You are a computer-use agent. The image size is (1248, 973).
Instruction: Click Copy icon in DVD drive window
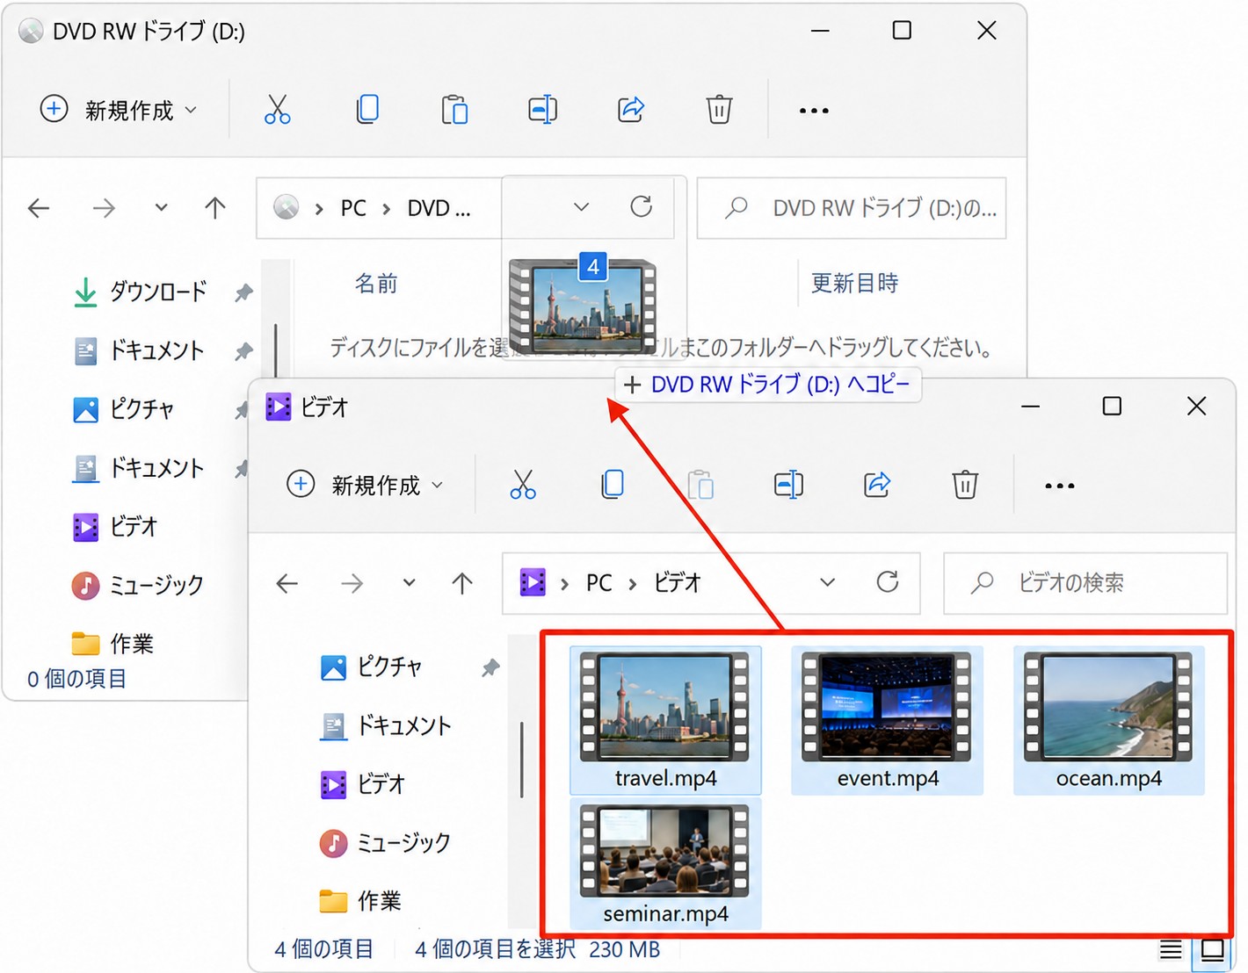click(x=367, y=110)
